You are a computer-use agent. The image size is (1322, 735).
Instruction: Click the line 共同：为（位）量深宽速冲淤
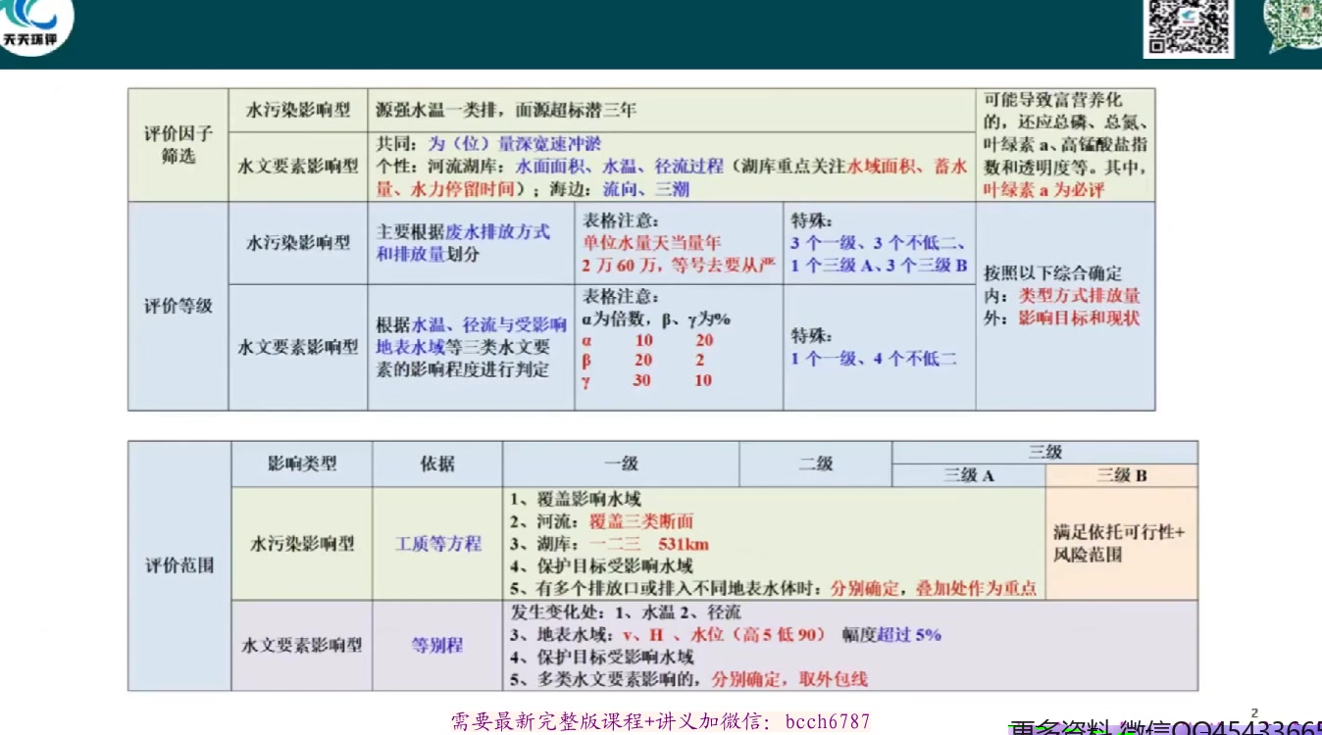(x=489, y=144)
